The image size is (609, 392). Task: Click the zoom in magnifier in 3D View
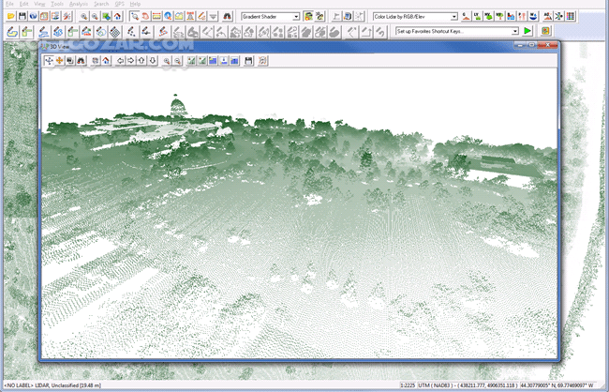point(168,60)
